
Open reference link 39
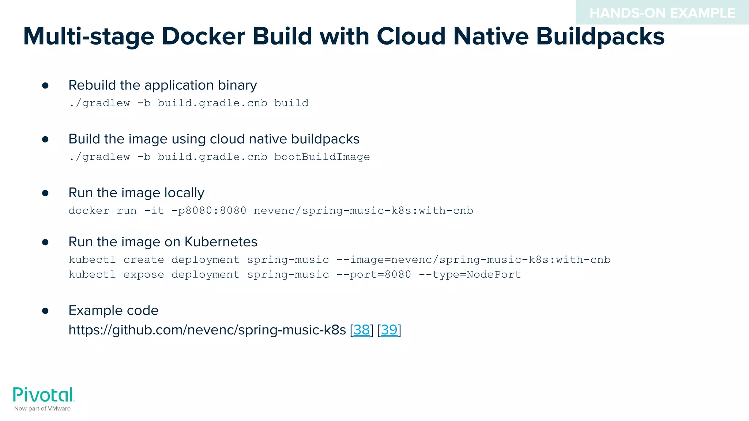[389, 330]
